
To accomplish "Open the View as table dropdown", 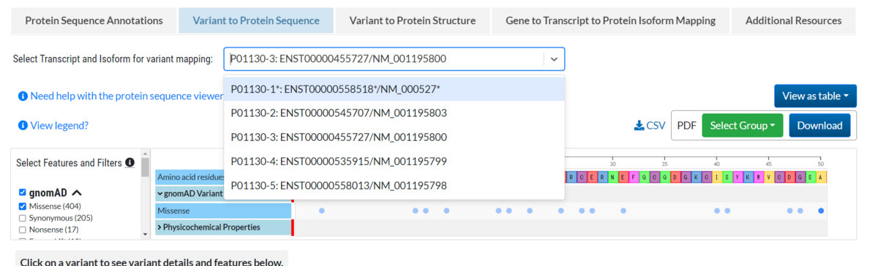I will pos(815,96).
